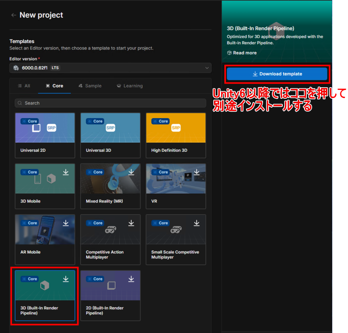Click the template Search field
This screenshot has width=348, height=333.
pos(110,103)
